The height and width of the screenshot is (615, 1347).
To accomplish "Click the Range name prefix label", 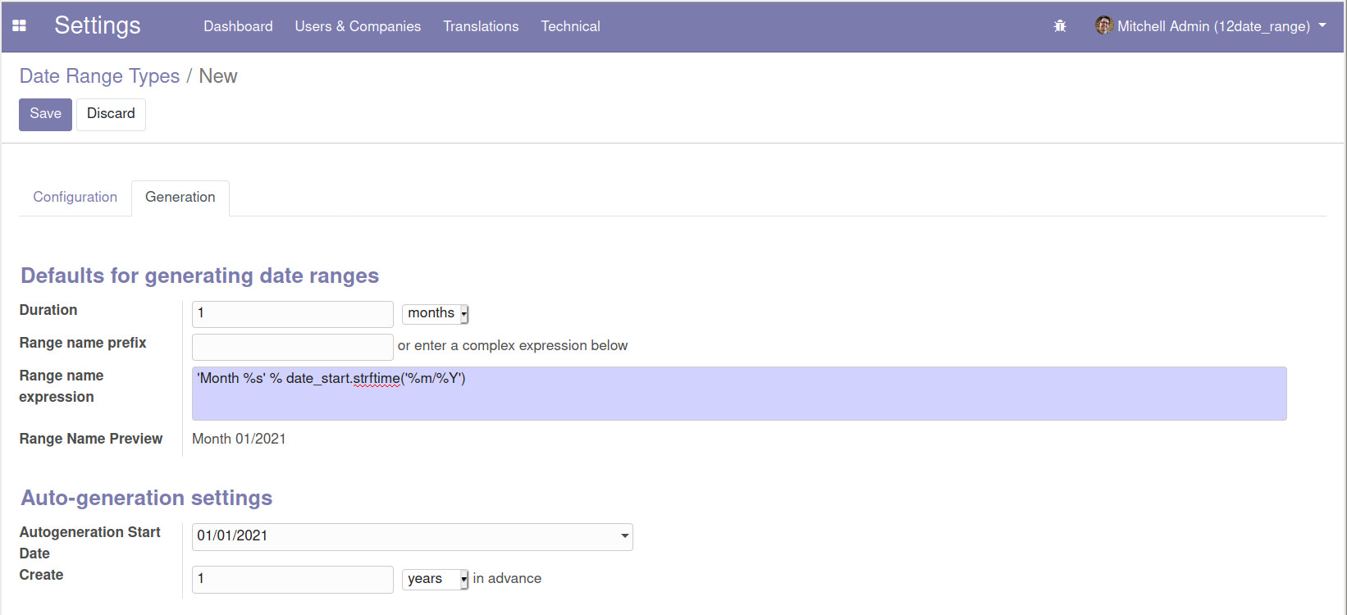I will click(83, 343).
